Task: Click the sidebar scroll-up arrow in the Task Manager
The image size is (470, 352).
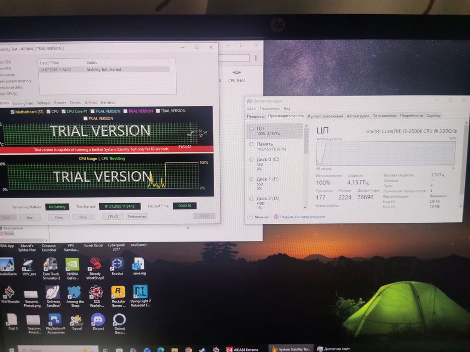Action: [x=306, y=126]
